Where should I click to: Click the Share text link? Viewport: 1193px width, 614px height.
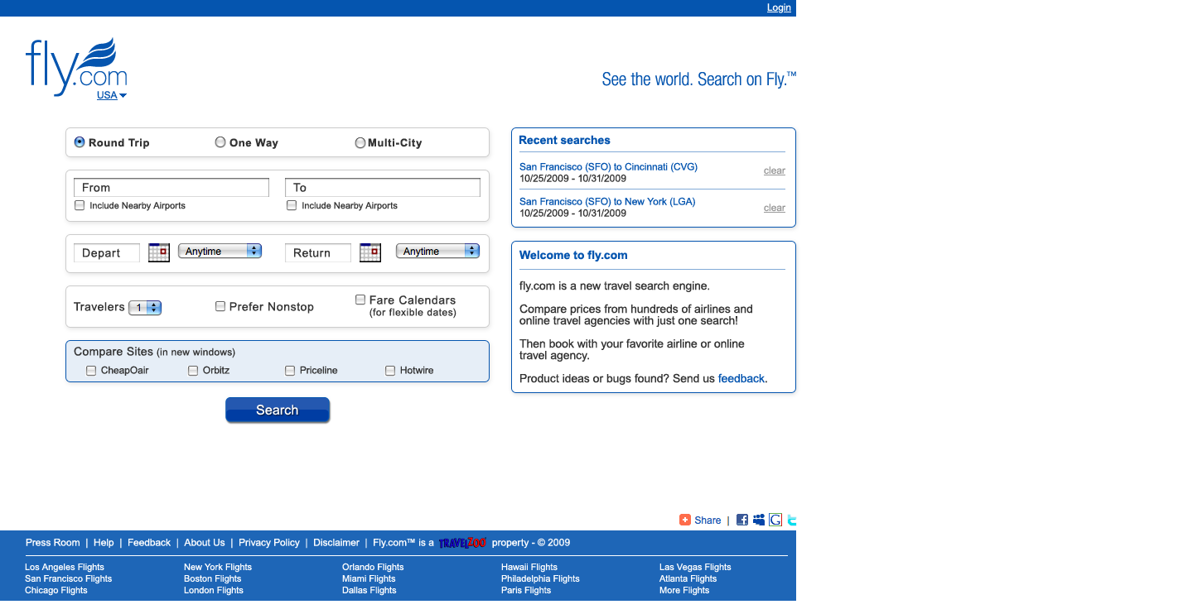coord(708,520)
